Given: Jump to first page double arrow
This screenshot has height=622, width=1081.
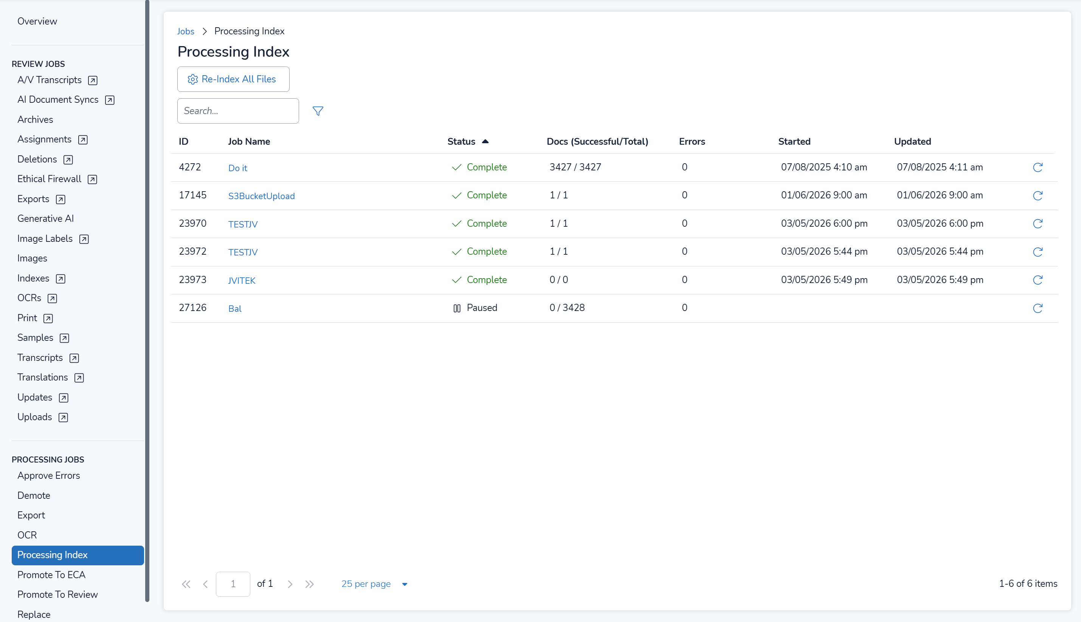Looking at the screenshot, I should pos(186,584).
